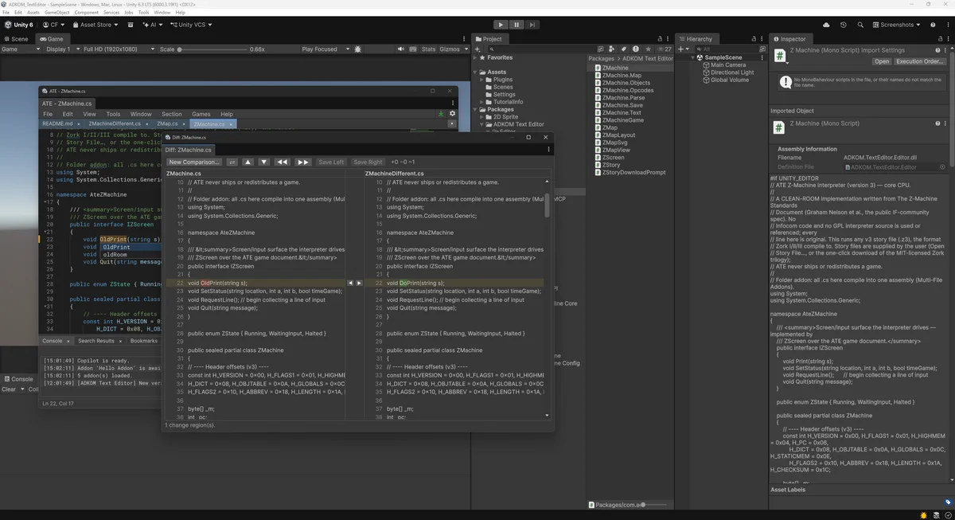This screenshot has height=520, width=955.
Task: Select the ZMachine.Opcodes script
Action: coord(627,90)
